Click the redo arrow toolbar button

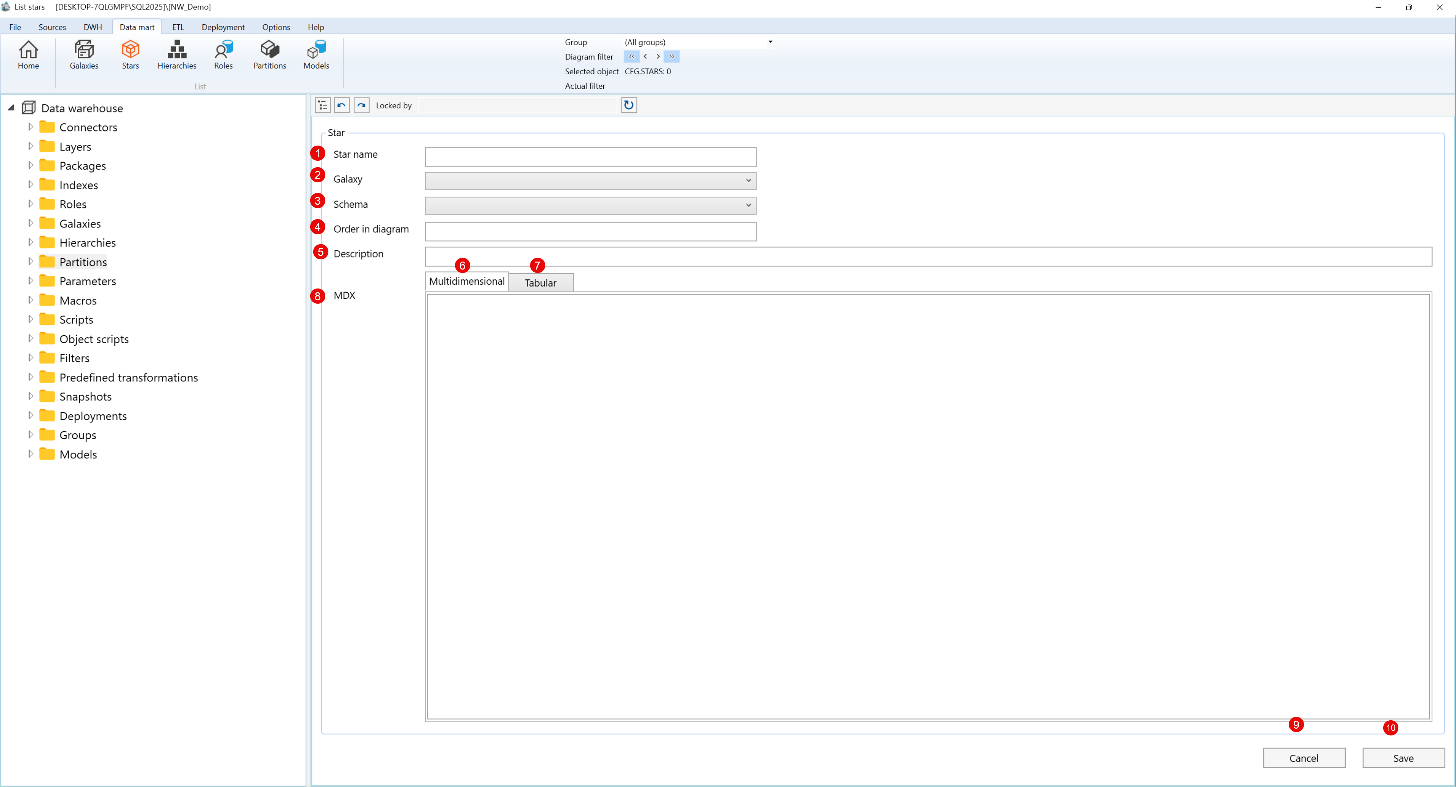coord(361,105)
